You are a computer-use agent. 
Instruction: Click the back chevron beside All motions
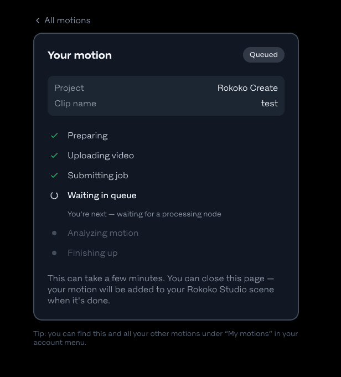pos(38,20)
